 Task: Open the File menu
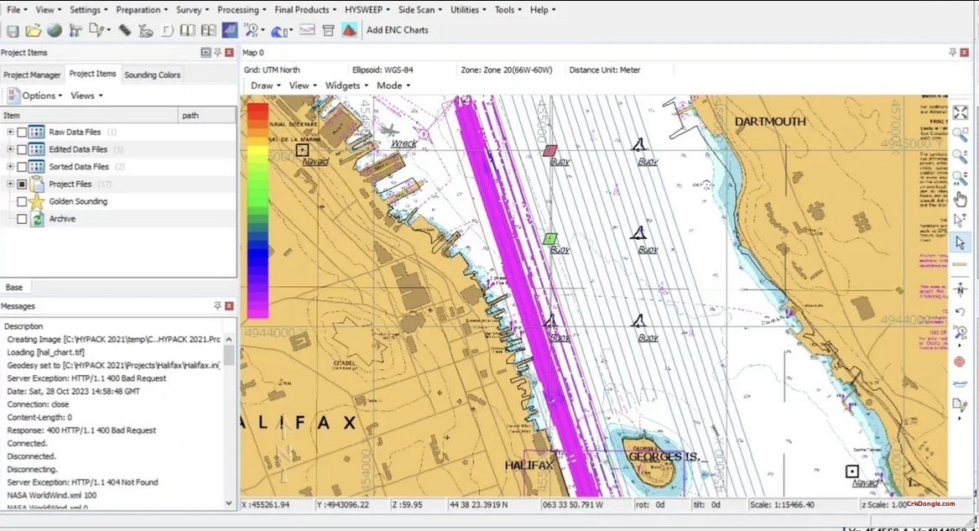[x=17, y=10]
